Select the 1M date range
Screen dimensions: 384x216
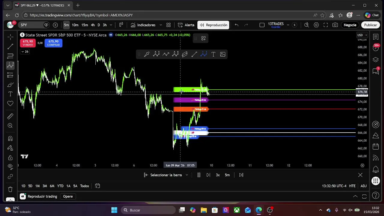37,186
